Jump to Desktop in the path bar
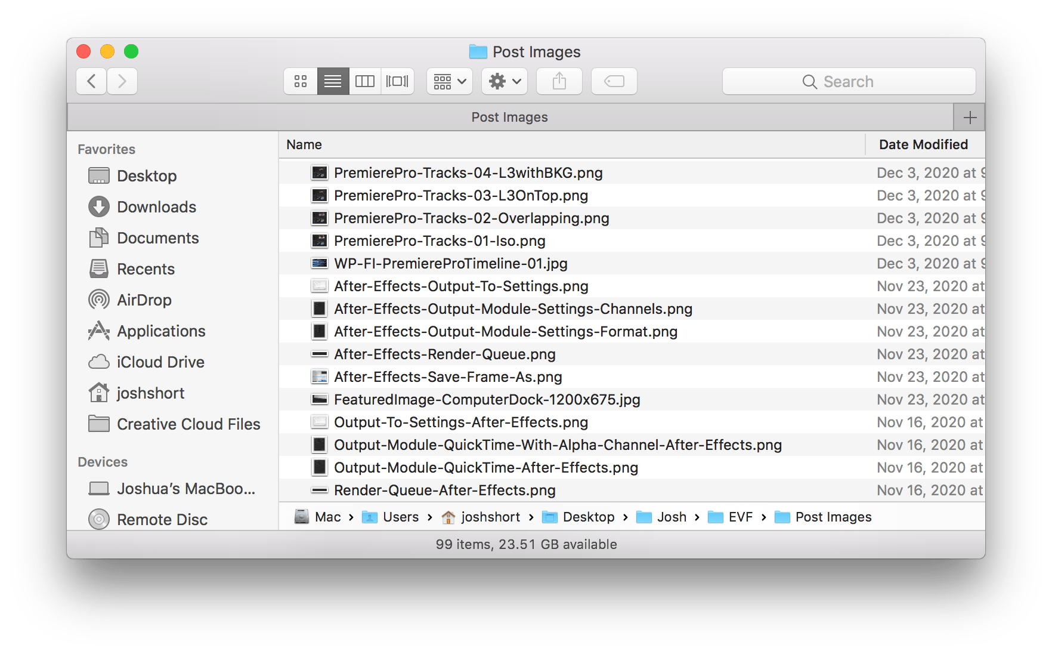Viewport: 1052px width, 654px height. [x=578, y=517]
